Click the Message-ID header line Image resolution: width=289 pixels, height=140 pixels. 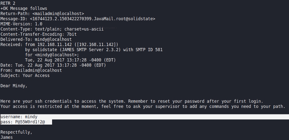(78, 19)
